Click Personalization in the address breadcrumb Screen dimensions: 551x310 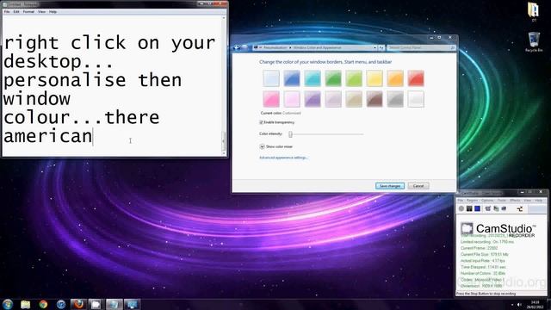(x=275, y=47)
